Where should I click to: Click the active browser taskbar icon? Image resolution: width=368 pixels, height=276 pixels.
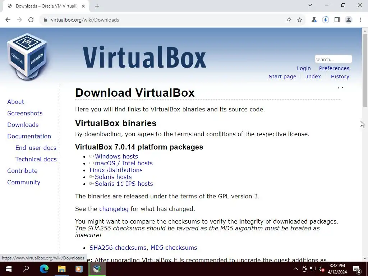click(97, 269)
